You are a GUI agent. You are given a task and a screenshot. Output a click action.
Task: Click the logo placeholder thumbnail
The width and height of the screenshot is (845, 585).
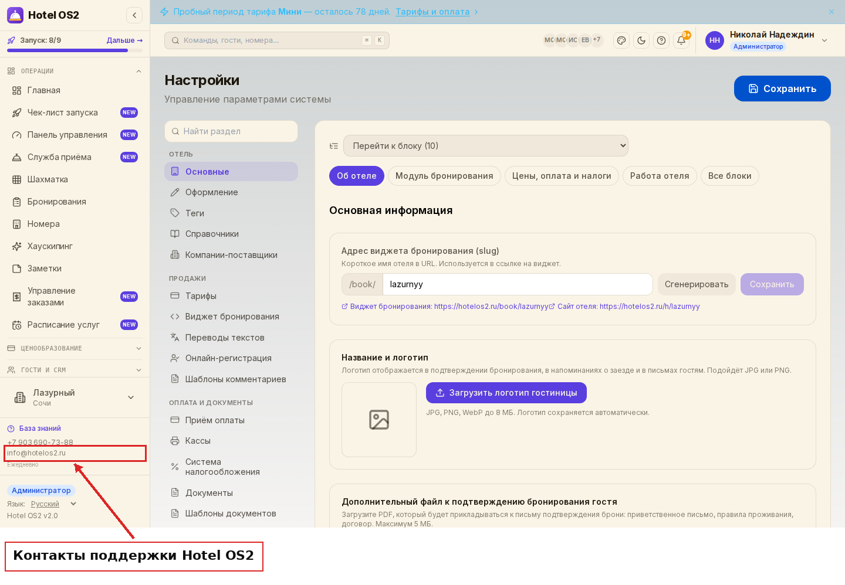[x=379, y=420]
